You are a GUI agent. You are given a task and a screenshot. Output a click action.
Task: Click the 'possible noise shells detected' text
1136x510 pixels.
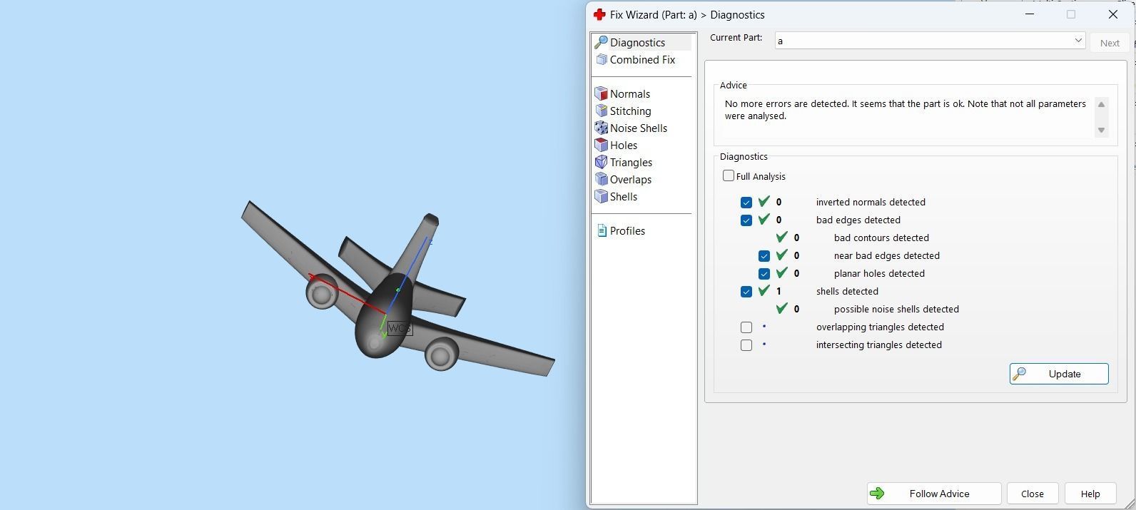tap(896, 310)
